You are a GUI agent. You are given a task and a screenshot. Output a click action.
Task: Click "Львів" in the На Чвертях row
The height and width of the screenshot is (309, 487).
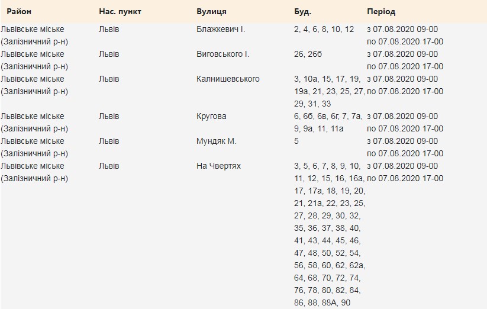109,166
